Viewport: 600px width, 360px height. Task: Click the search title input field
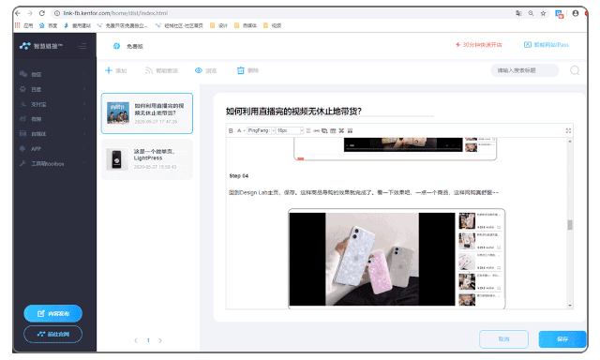524,70
